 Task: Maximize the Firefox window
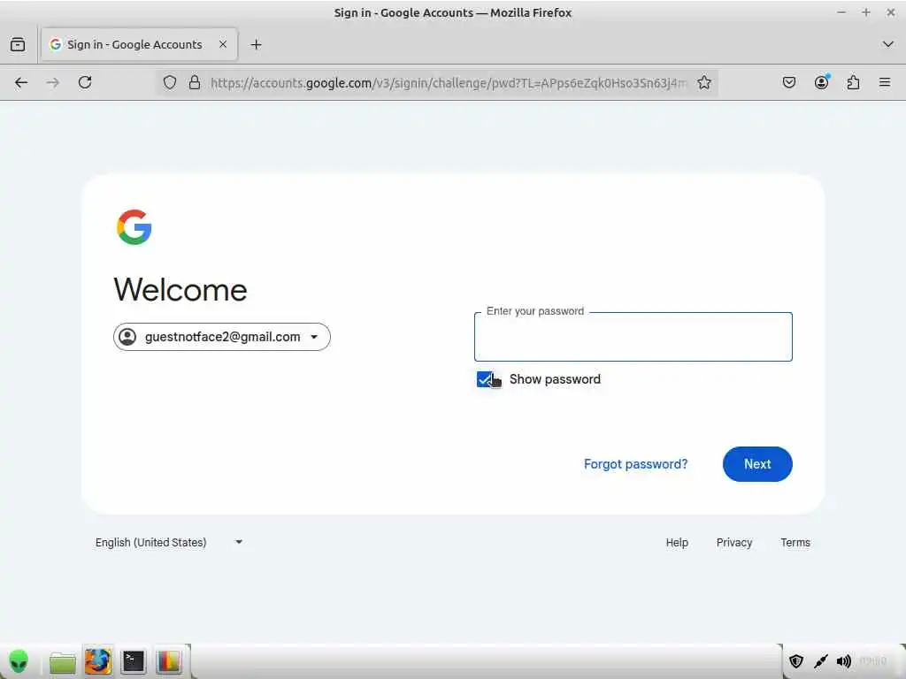[865, 12]
